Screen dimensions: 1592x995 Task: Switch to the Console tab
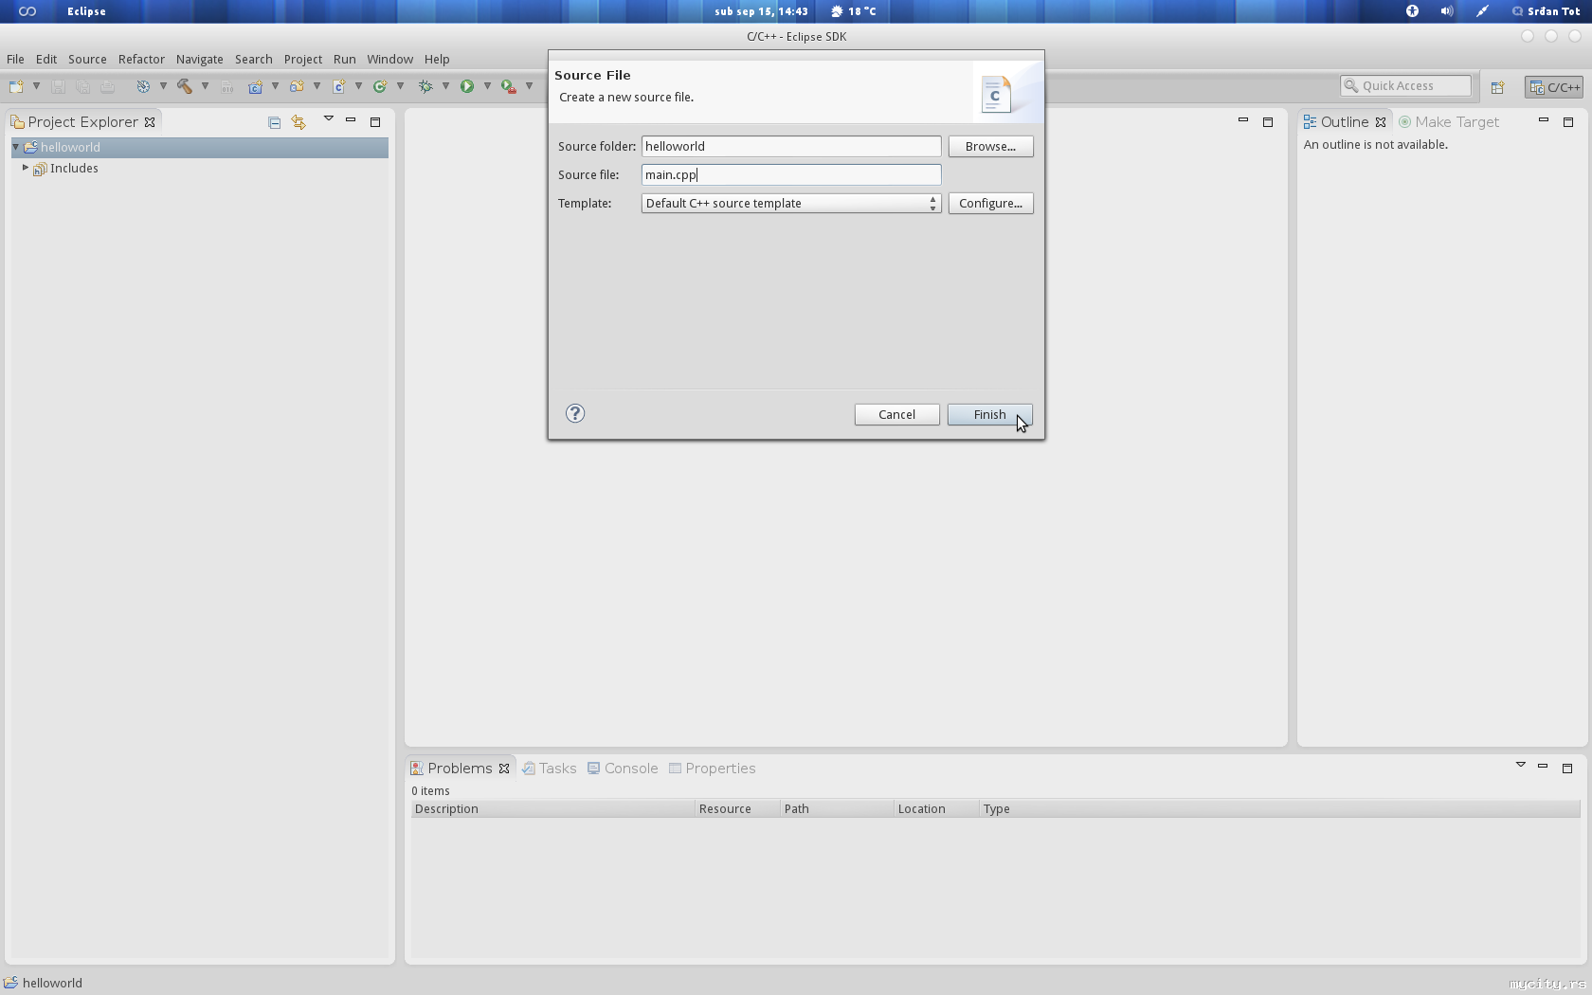(623, 769)
